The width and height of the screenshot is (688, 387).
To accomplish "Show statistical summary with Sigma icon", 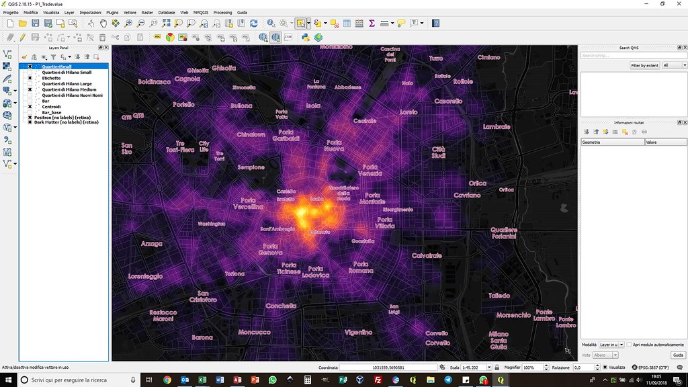I will (372, 24).
